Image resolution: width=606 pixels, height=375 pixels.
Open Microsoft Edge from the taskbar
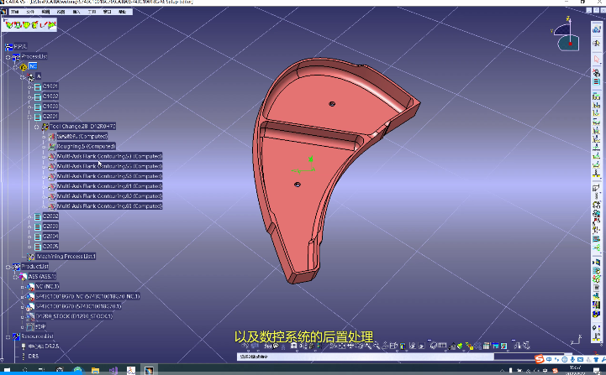[76, 369]
